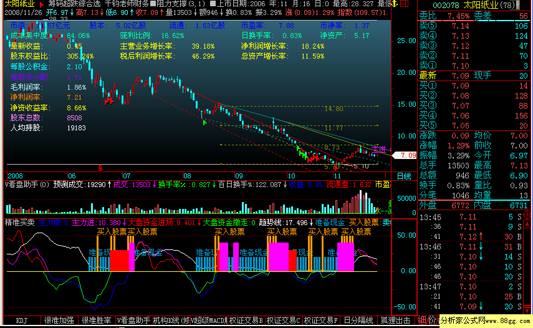The image size is (533, 328).
Task: Click the 买③ bid row at 7.07
Action: (x=473, y=106)
